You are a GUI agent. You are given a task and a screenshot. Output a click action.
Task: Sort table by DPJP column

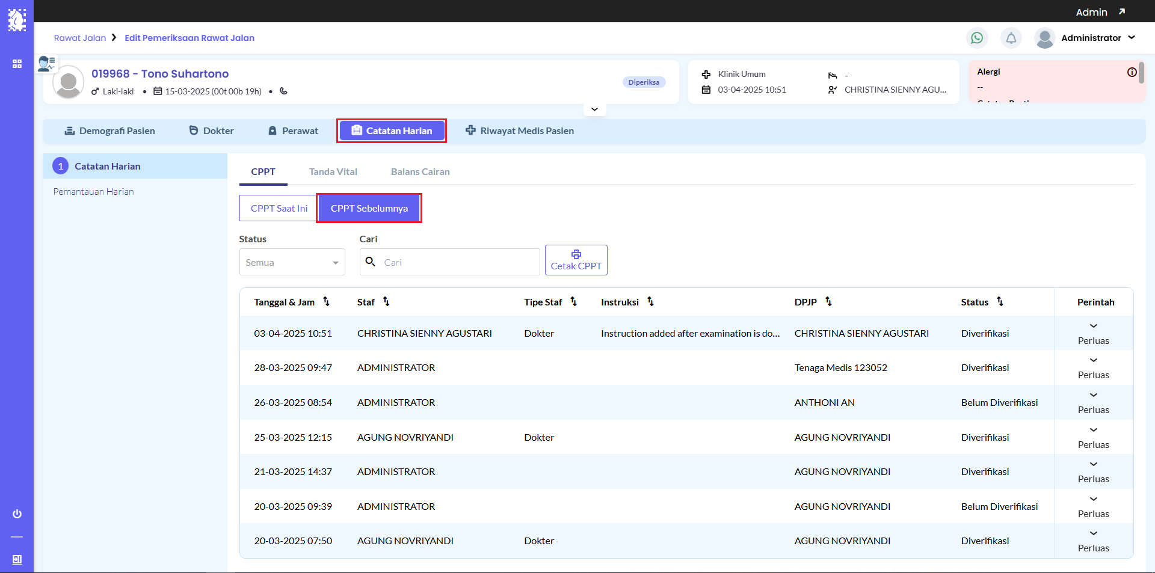pos(828,301)
